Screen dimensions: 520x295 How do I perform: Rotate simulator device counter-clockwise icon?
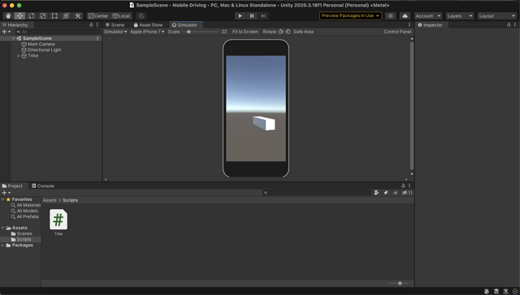281,32
